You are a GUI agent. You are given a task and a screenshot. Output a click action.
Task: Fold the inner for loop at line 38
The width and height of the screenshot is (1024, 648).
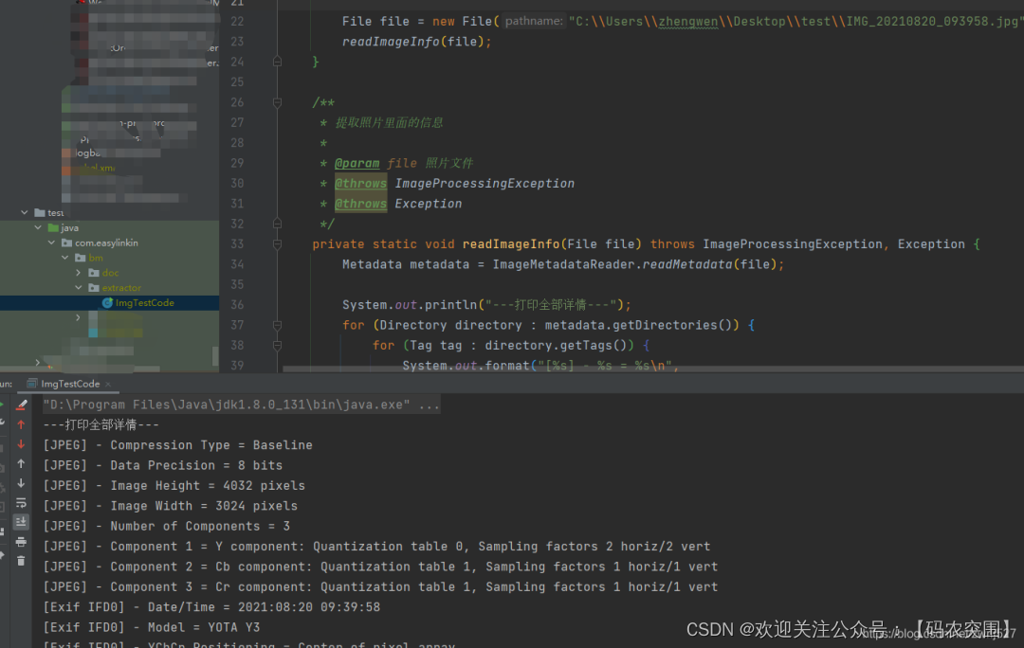point(277,345)
